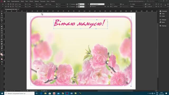169x95 pixels.
Task: Select the Type (T) tool
Action: coord(2,22)
